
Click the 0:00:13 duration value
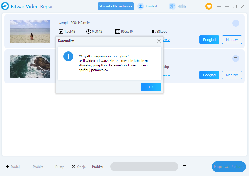[x=97, y=32]
